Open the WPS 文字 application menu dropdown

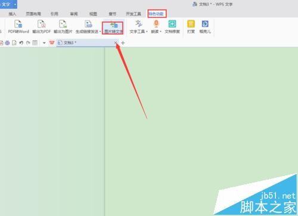click(x=15, y=4)
